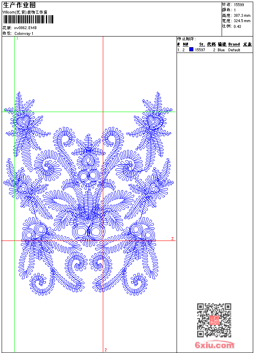Click the blue color swatch in stop sequence
This screenshot has height=353, width=254.
[191, 50]
